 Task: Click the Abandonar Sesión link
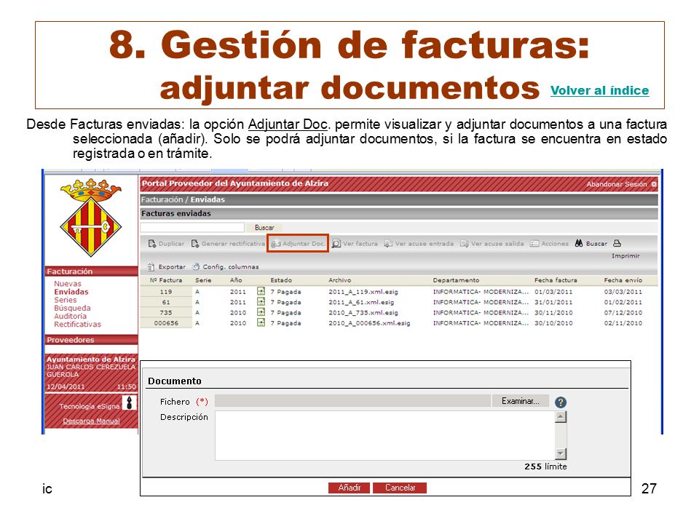pyautogui.click(x=617, y=184)
